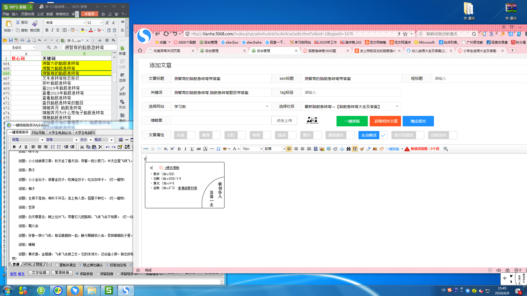
Task: Switch to 脑筋急转弯3600题 browser tab
Action: tap(322, 51)
